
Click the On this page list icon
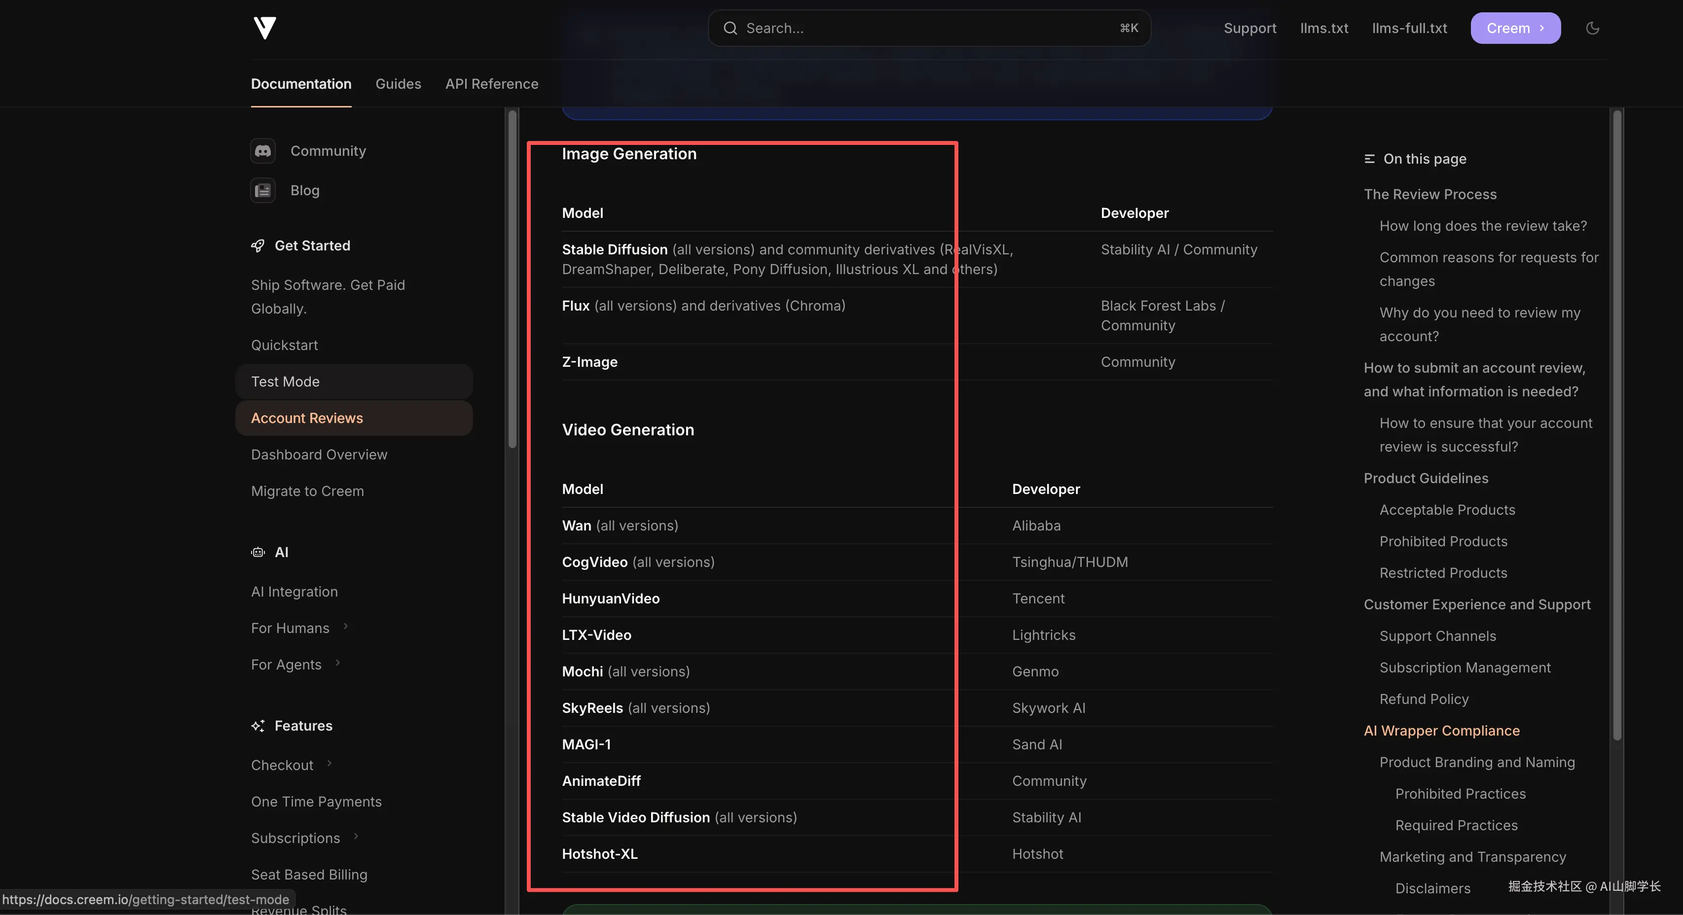click(x=1369, y=159)
